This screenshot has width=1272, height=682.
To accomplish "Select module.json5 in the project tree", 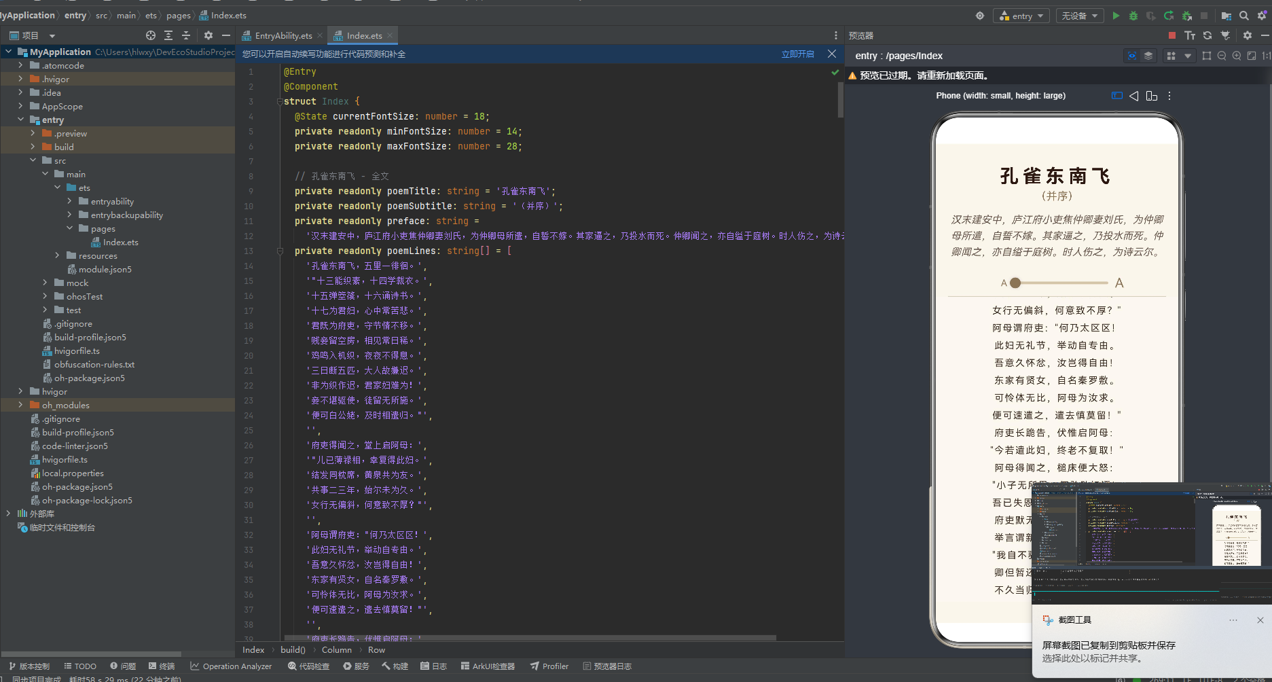I will click(x=99, y=269).
